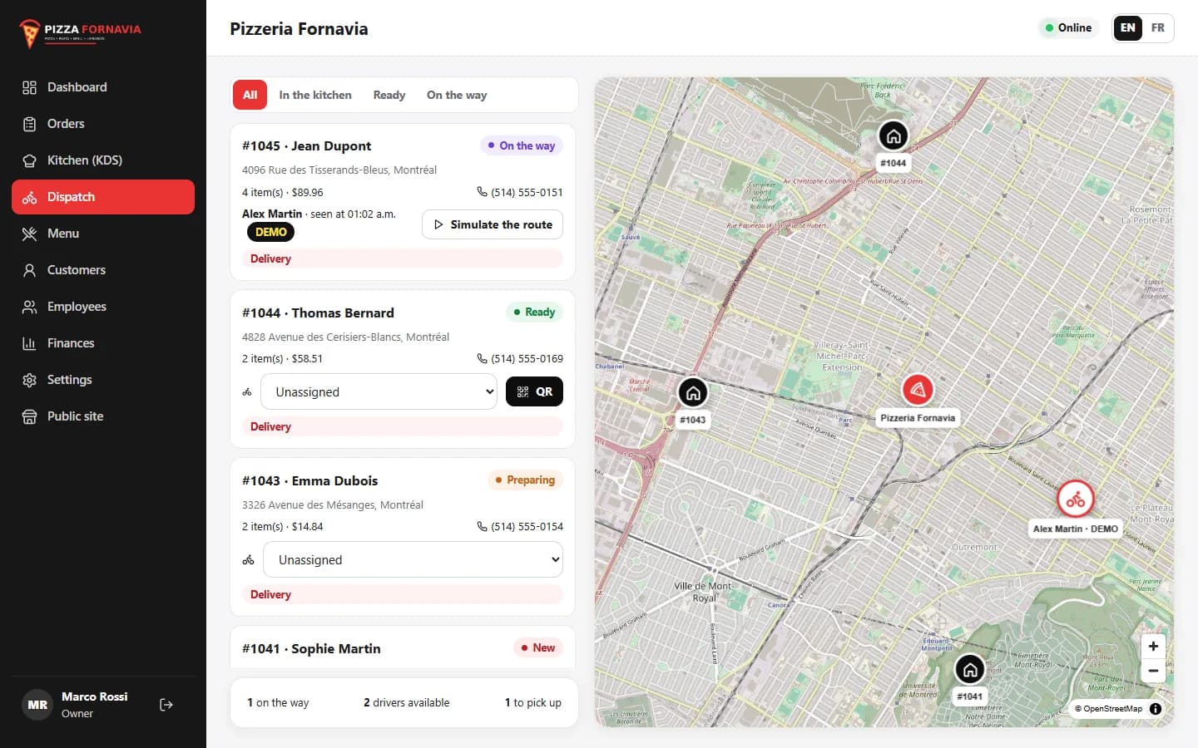Click the MR user avatar

[37, 705]
